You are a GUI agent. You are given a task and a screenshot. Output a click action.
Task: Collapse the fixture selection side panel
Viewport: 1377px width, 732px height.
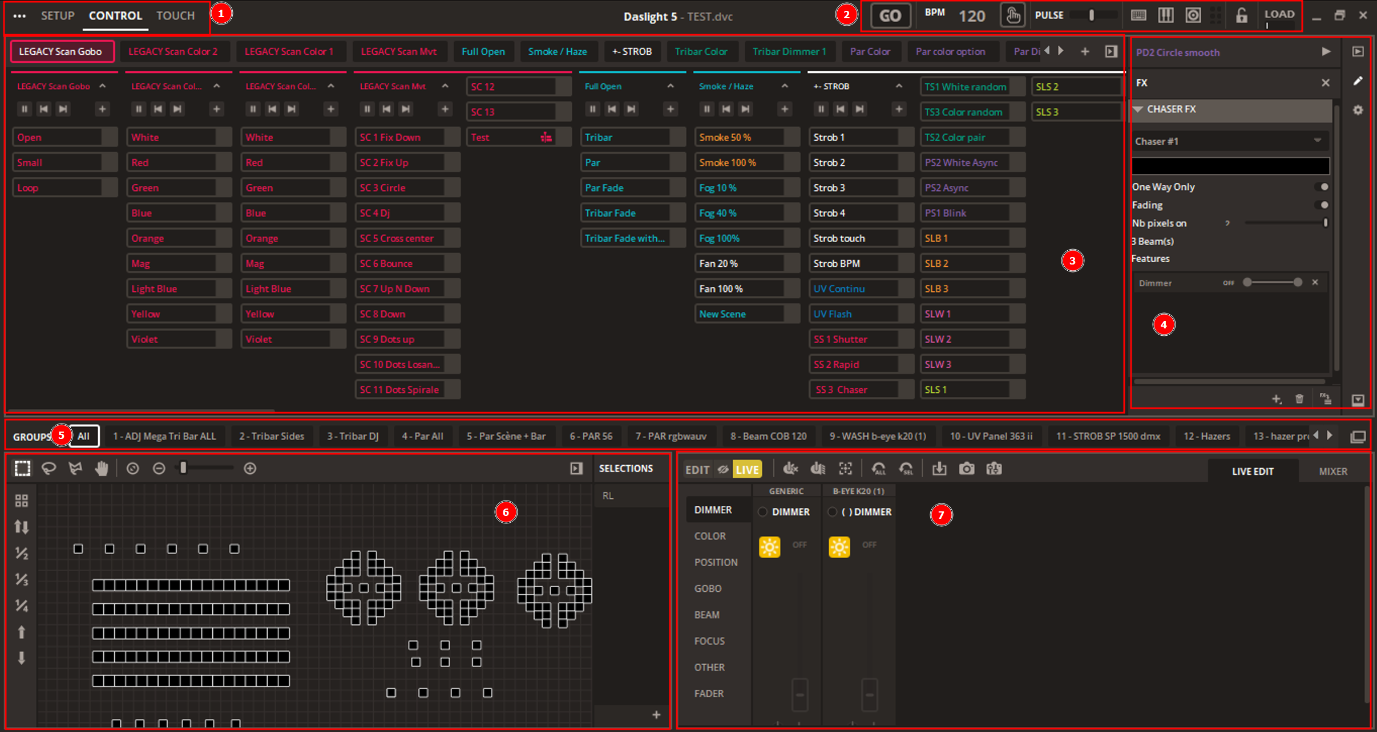576,469
